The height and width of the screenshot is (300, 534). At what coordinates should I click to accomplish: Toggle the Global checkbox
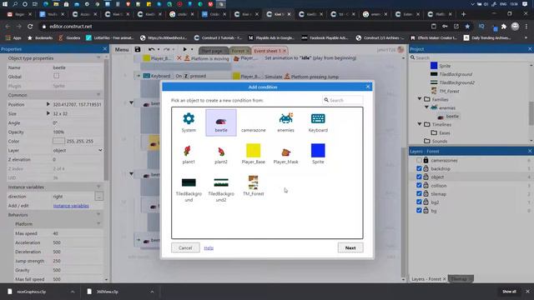click(56, 76)
